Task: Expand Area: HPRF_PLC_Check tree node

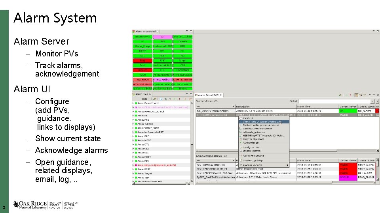Action: pos(133,112)
